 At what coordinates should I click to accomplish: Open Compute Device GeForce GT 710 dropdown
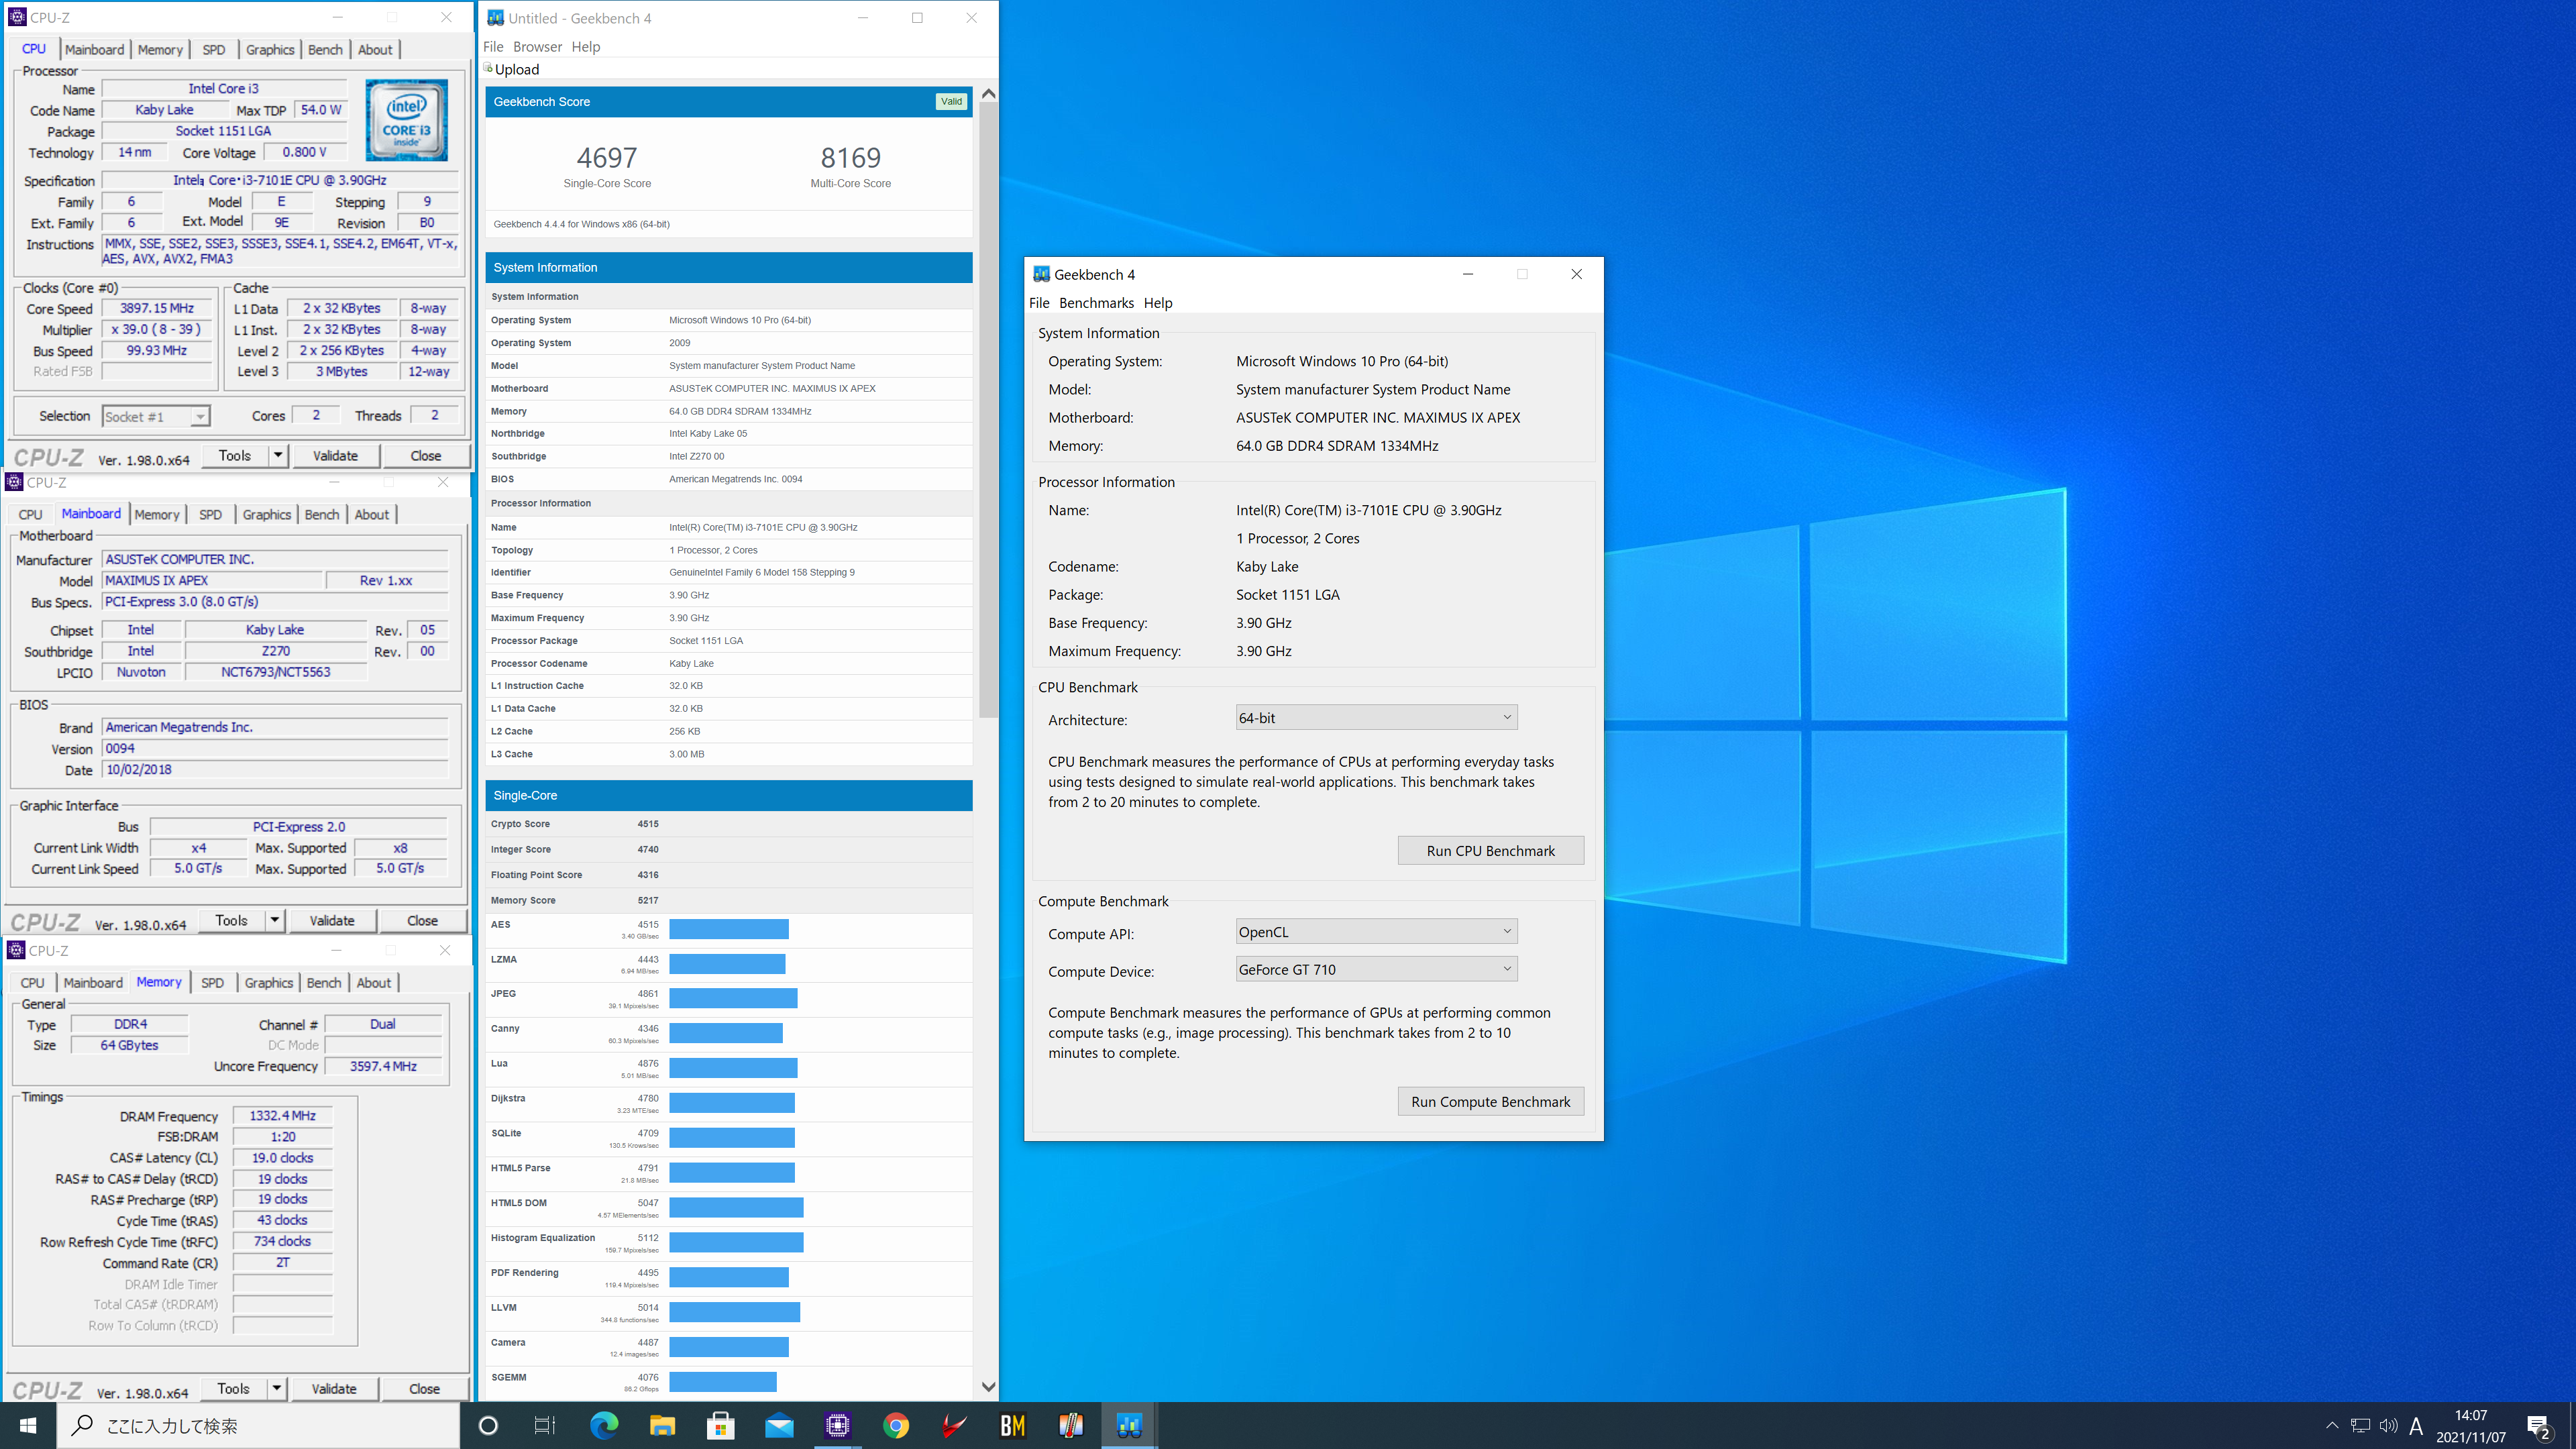click(x=1376, y=969)
